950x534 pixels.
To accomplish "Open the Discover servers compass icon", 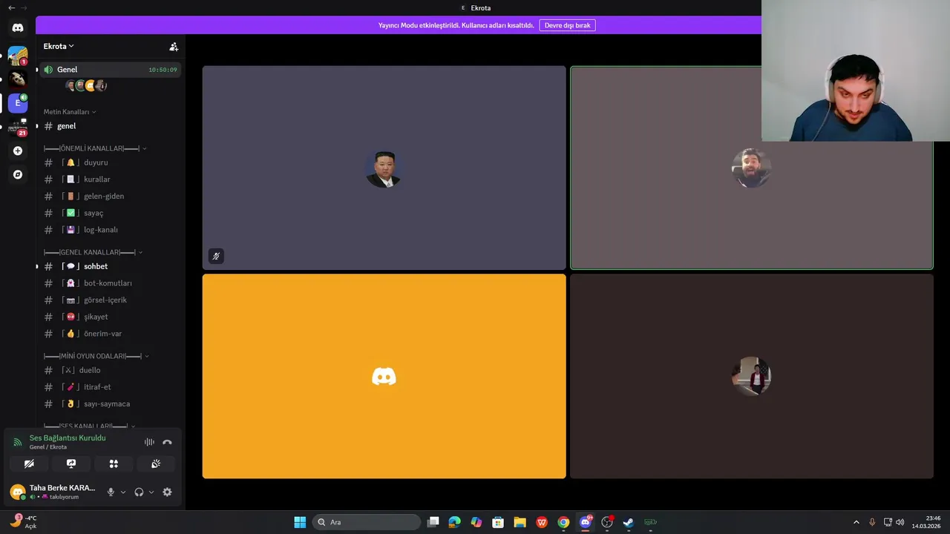I will click(x=18, y=174).
